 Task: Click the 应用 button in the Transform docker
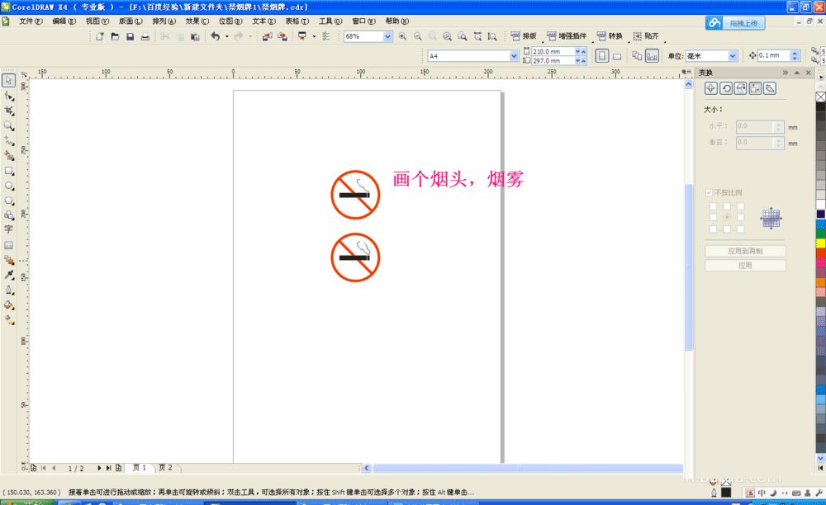coord(746,265)
